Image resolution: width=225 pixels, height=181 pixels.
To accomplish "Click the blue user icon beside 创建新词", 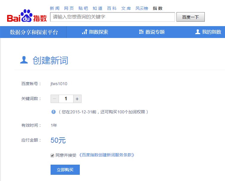I will [x=24, y=60].
